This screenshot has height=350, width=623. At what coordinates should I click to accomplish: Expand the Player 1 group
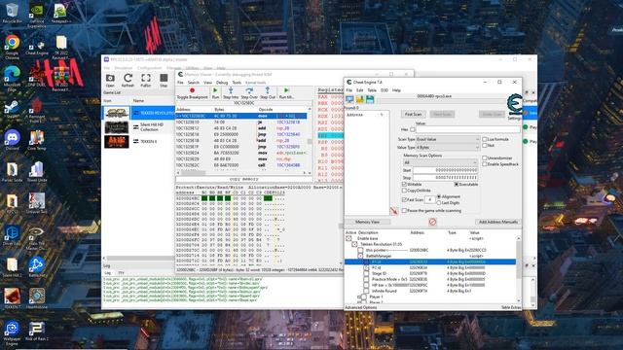click(359, 297)
